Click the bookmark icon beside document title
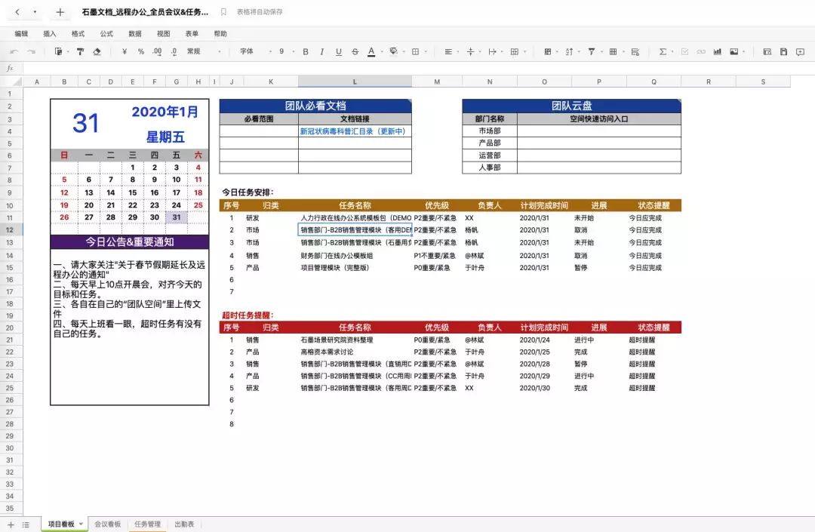Viewport: 815px width, 532px height. tap(223, 12)
